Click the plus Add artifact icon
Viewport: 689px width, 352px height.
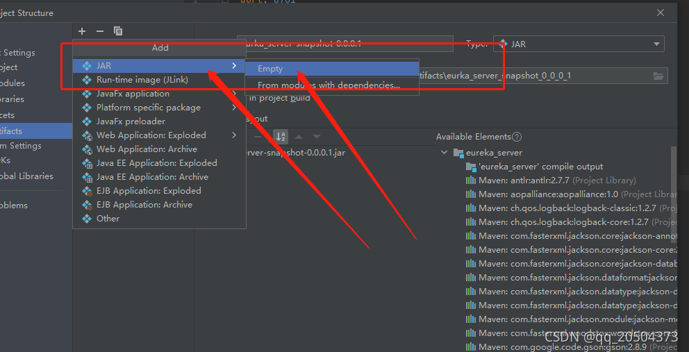(x=82, y=31)
